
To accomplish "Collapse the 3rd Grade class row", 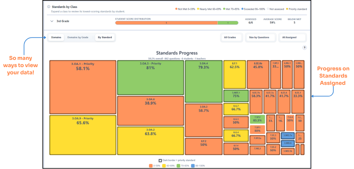I will [52, 21].
